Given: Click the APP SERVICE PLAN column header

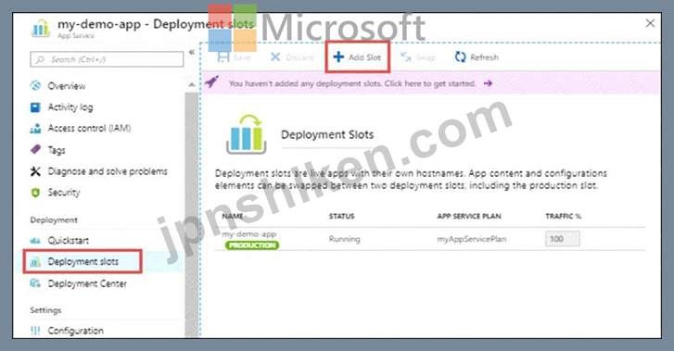Looking at the screenshot, I should pyautogui.click(x=469, y=216).
